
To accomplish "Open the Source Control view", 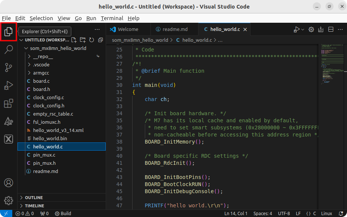I will (8, 67).
